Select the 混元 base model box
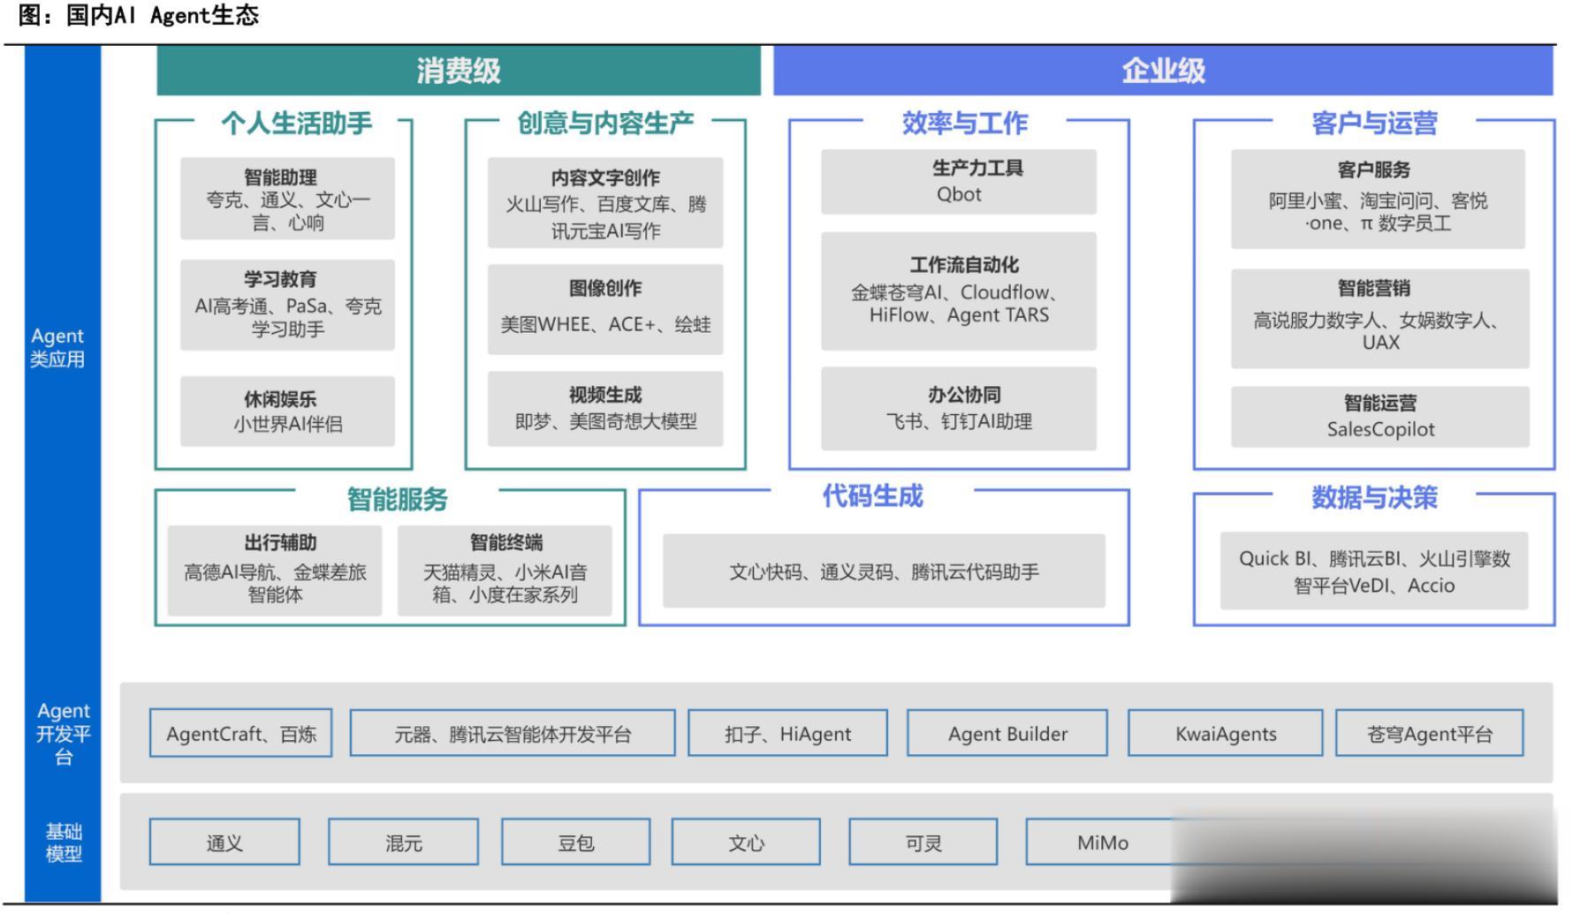 coord(403,842)
